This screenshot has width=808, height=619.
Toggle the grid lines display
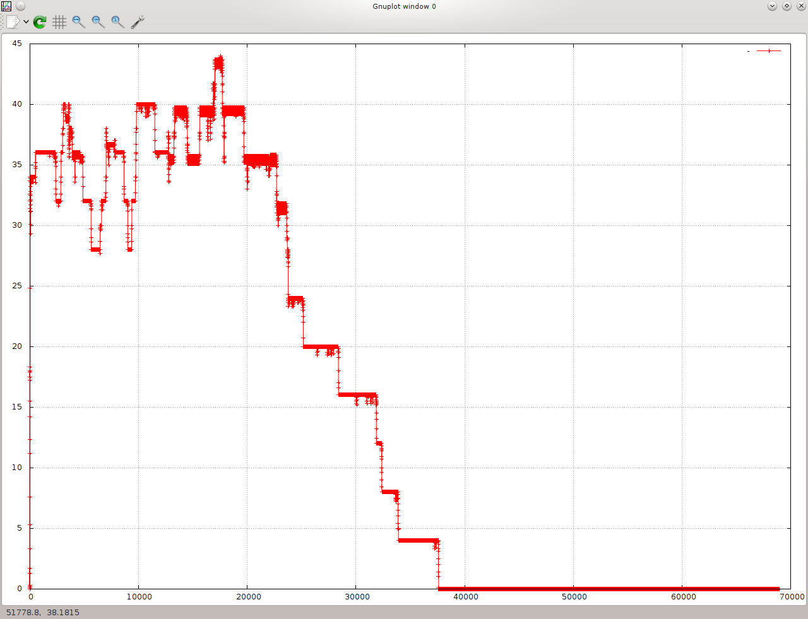pyautogui.click(x=59, y=22)
